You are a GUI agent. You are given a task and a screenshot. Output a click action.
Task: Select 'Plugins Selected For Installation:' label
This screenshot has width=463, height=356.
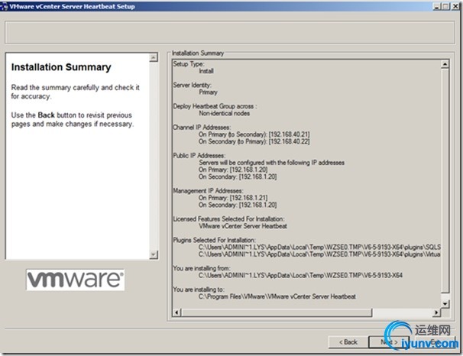tap(215, 241)
